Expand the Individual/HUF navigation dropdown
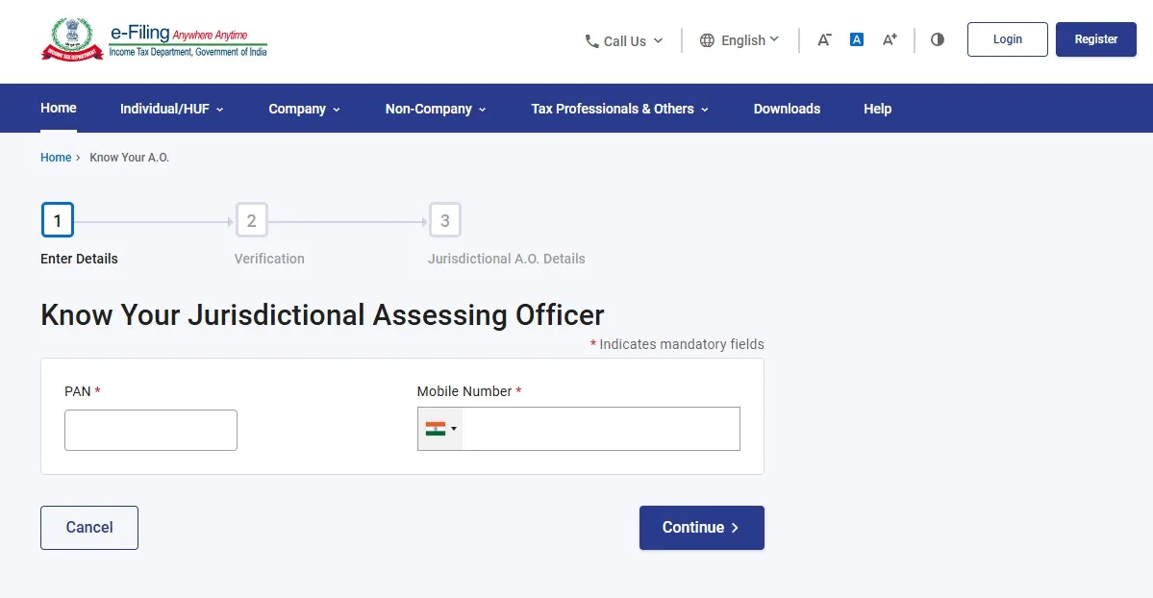Screen dimensions: 1153x598 pos(170,109)
